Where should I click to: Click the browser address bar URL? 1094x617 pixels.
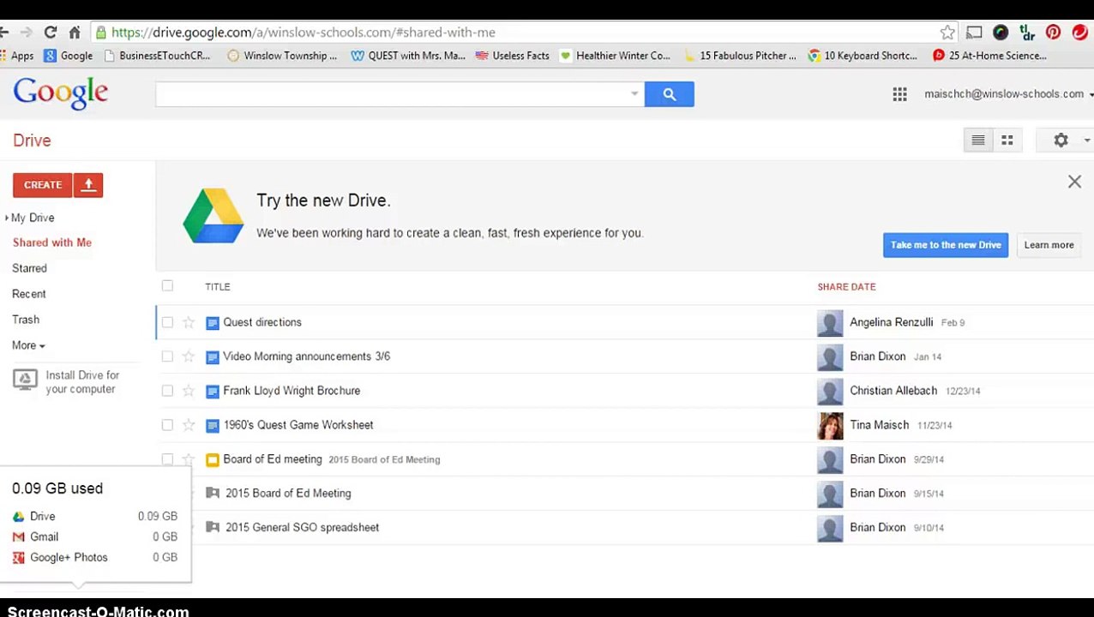point(304,33)
